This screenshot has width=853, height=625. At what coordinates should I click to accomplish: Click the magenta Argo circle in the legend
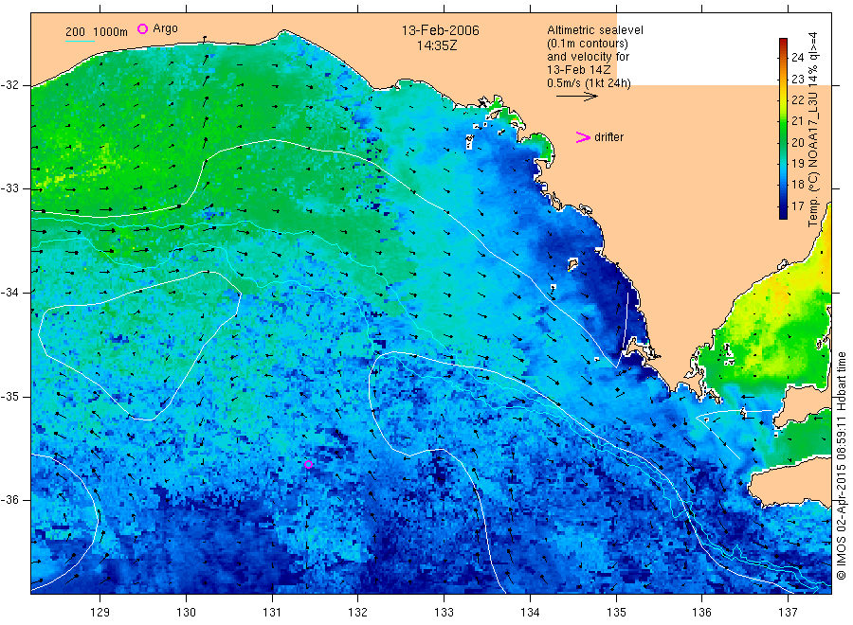[x=142, y=28]
